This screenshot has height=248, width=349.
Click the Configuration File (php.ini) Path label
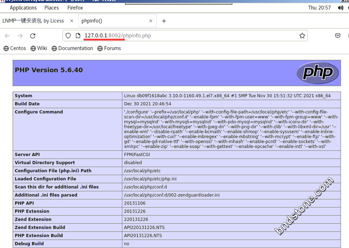[x=53, y=171]
